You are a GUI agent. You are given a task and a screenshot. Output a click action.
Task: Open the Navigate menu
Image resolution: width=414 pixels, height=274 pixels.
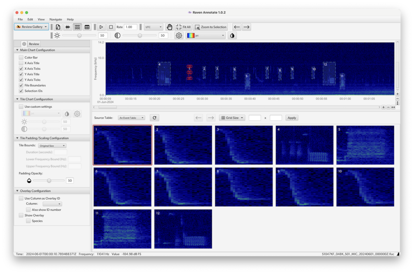[56, 19]
